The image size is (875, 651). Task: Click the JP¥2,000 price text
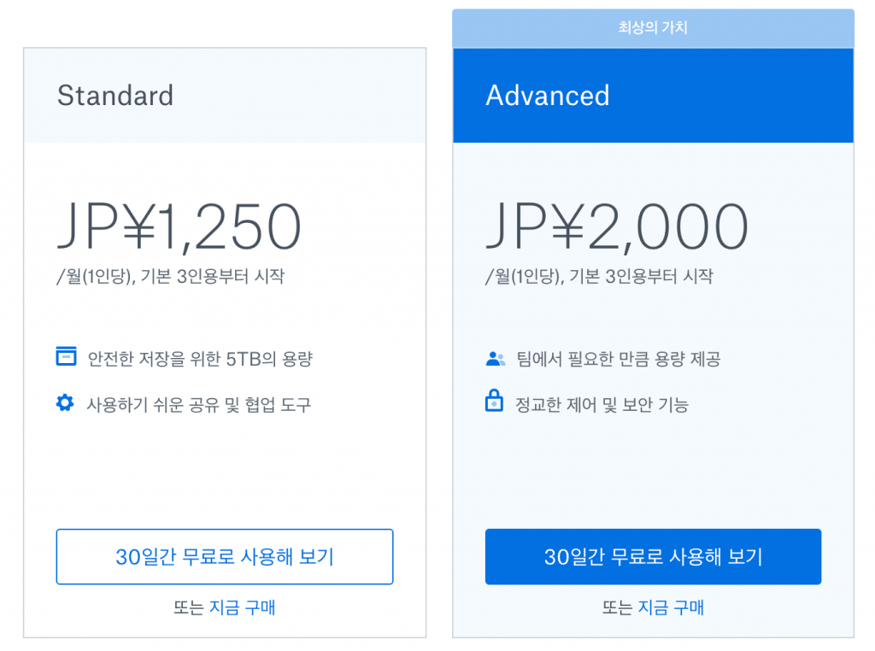coord(617,226)
